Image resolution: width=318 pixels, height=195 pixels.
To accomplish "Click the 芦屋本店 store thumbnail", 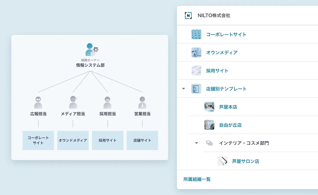I will coord(209,107).
